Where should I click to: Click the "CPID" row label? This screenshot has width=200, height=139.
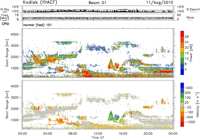[x=5, y=24]
